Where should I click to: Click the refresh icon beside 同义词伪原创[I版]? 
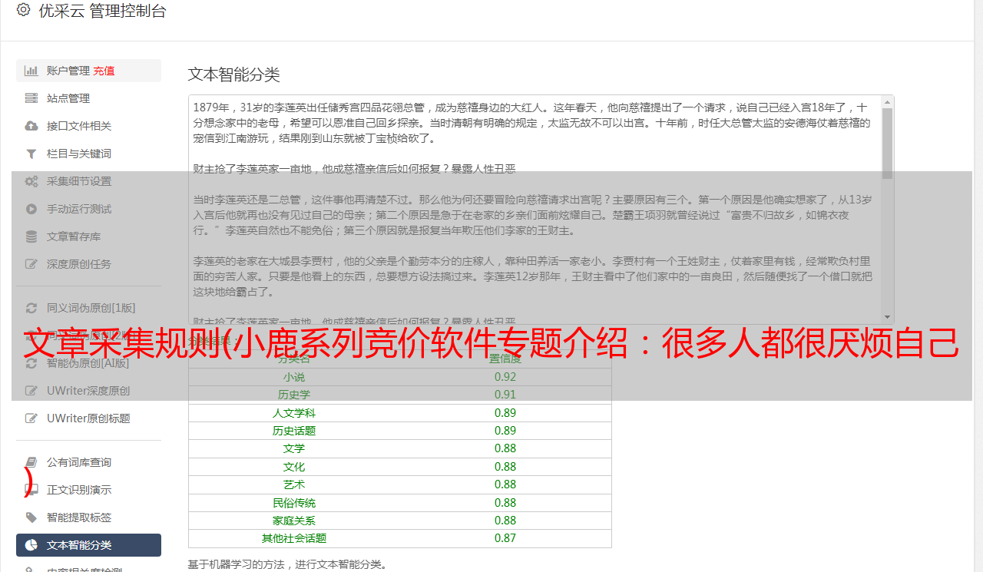click(31, 308)
